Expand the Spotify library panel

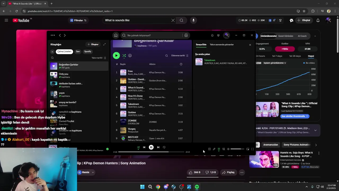coord(104,44)
